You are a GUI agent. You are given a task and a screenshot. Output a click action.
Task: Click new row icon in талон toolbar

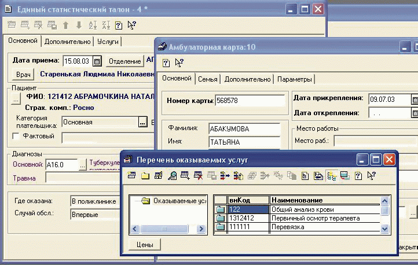click(12, 24)
